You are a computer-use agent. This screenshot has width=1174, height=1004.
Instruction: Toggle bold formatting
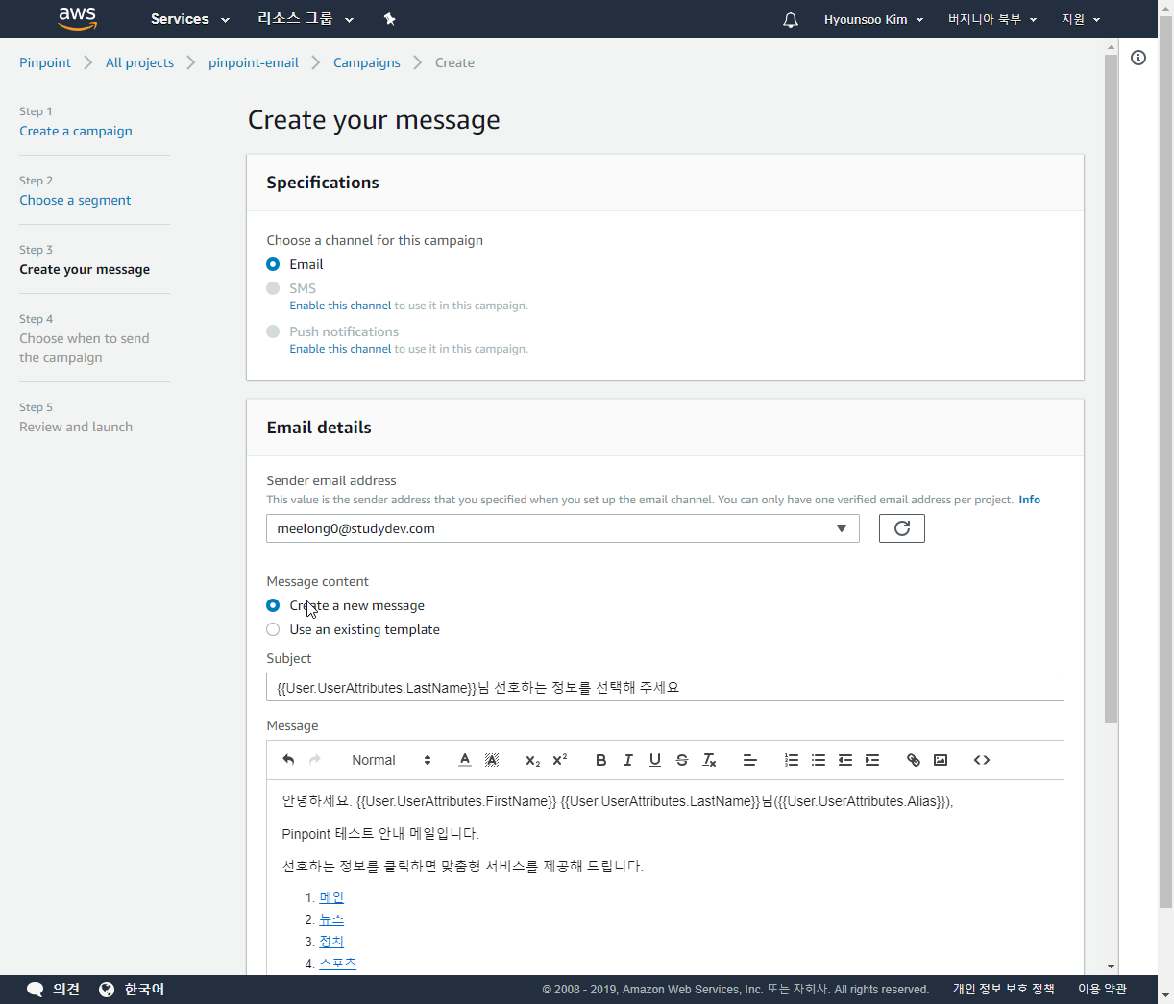[x=601, y=760]
